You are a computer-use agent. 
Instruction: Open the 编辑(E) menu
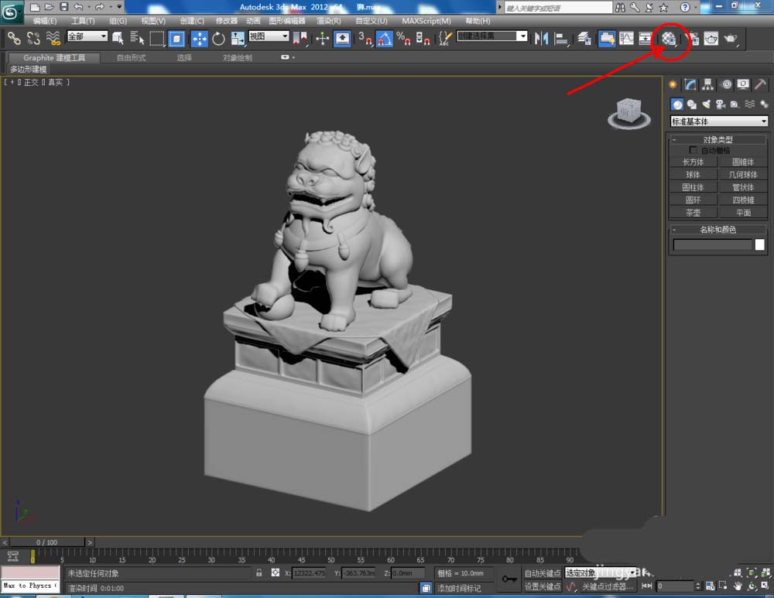(45, 21)
